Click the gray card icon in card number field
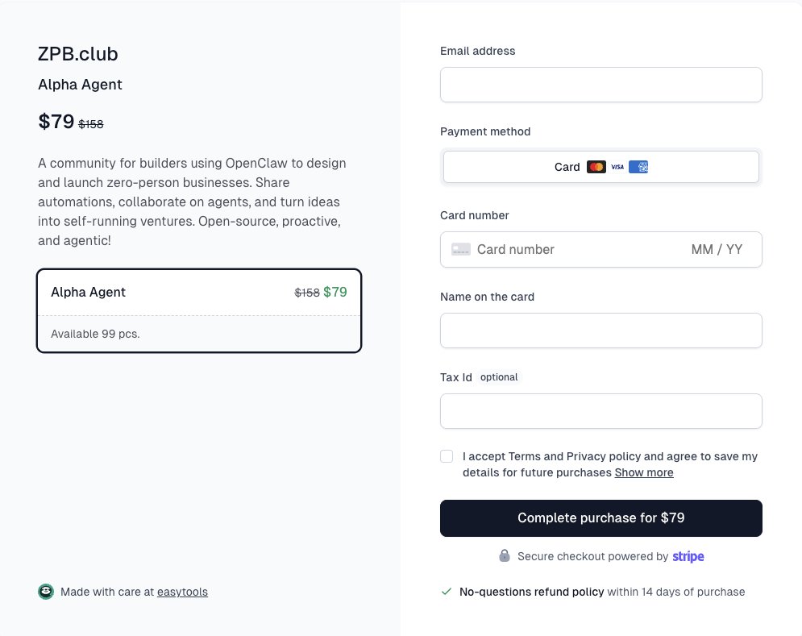This screenshot has width=802, height=636. [461, 250]
